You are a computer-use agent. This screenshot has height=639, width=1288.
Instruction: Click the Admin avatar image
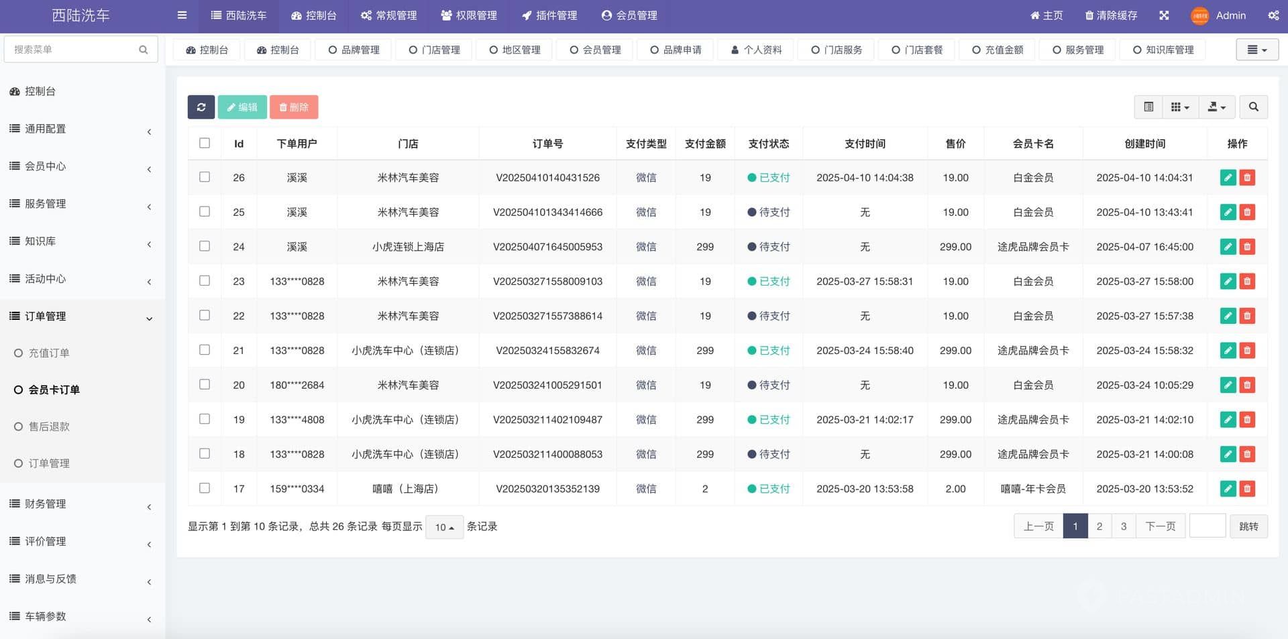pyautogui.click(x=1199, y=15)
